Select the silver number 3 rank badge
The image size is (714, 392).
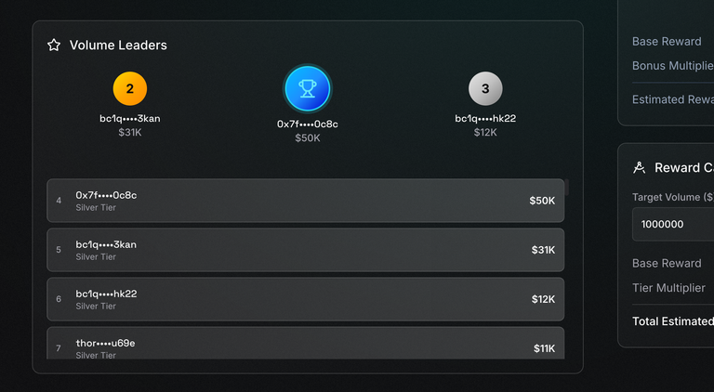pos(485,88)
